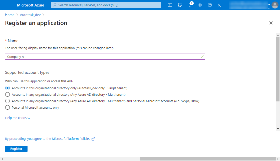Click into the Name field containing Company A
The image size is (280, 161).
click(103, 57)
